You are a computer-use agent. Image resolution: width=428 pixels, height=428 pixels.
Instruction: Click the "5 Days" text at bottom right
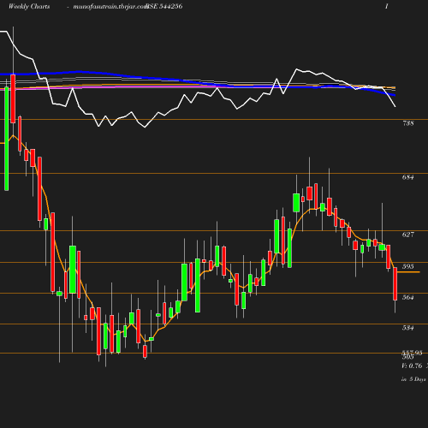(418, 379)
